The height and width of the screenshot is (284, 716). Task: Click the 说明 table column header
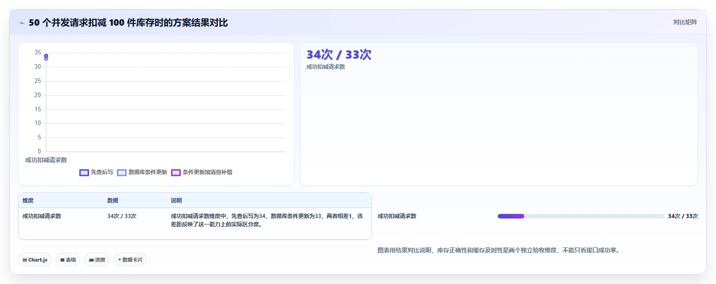[x=176, y=201]
